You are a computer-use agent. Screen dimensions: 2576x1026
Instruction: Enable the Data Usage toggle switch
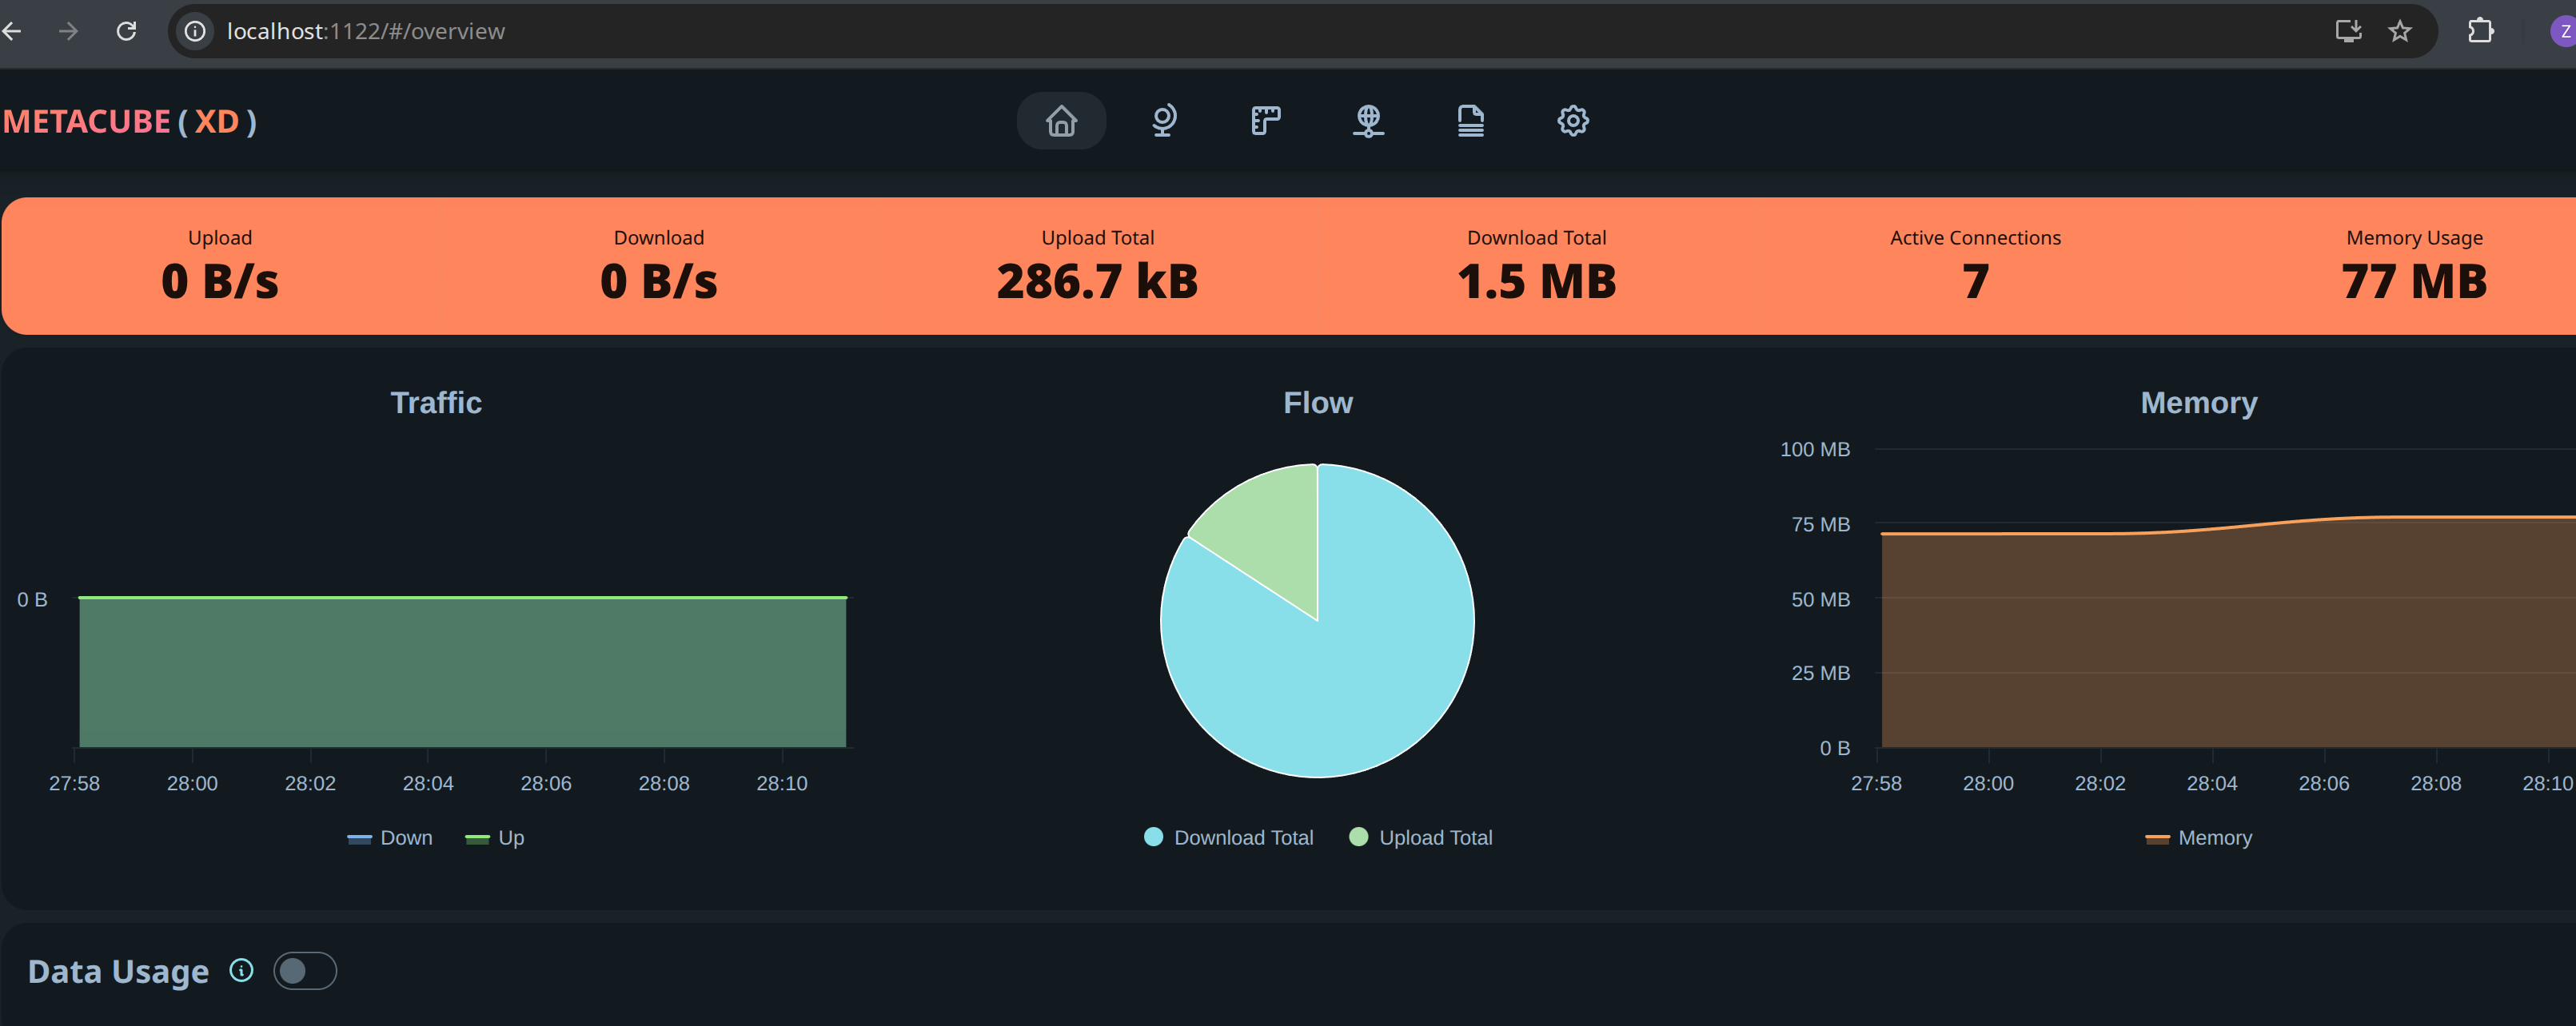305,971
